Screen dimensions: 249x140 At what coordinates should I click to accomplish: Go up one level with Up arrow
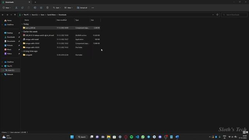tap(15, 15)
